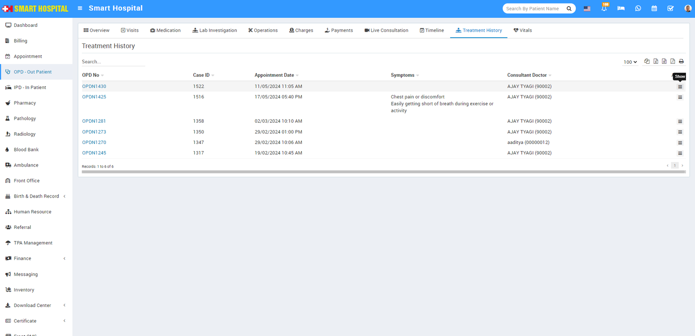695x336 pixels.
Task: Print the treatment history table
Action: click(x=681, y=62)
